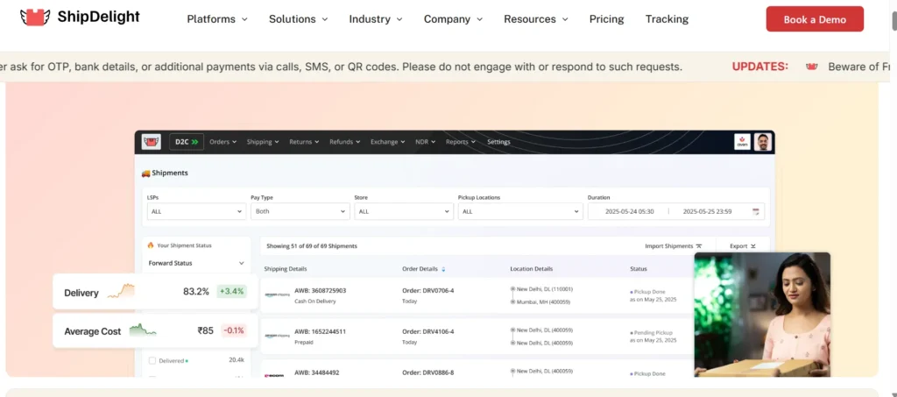Tick the Delivered checkbox

[x=152, y=361]
